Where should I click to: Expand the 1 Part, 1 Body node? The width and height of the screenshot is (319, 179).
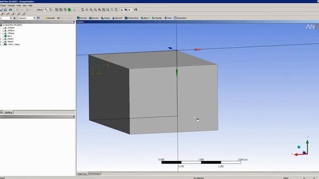[x=0, y=44]
